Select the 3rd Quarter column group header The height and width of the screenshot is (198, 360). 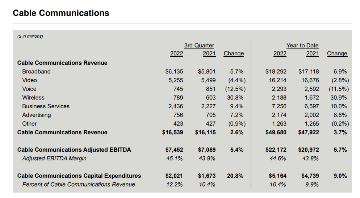click(x=199, y=45)
